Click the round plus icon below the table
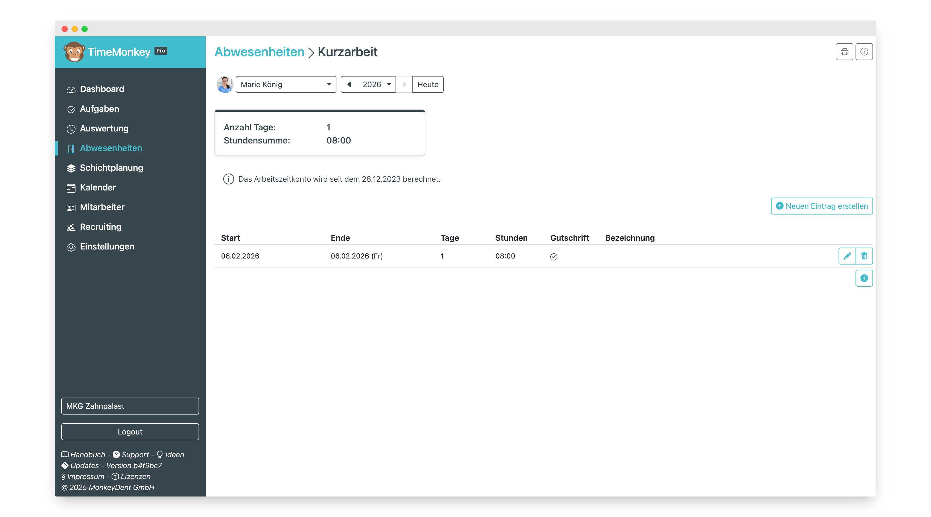The image size is (931, 517). tap(864, 278)
